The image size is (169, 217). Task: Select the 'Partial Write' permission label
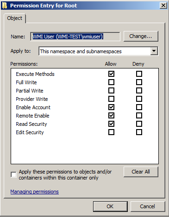(x=30, y=91)
